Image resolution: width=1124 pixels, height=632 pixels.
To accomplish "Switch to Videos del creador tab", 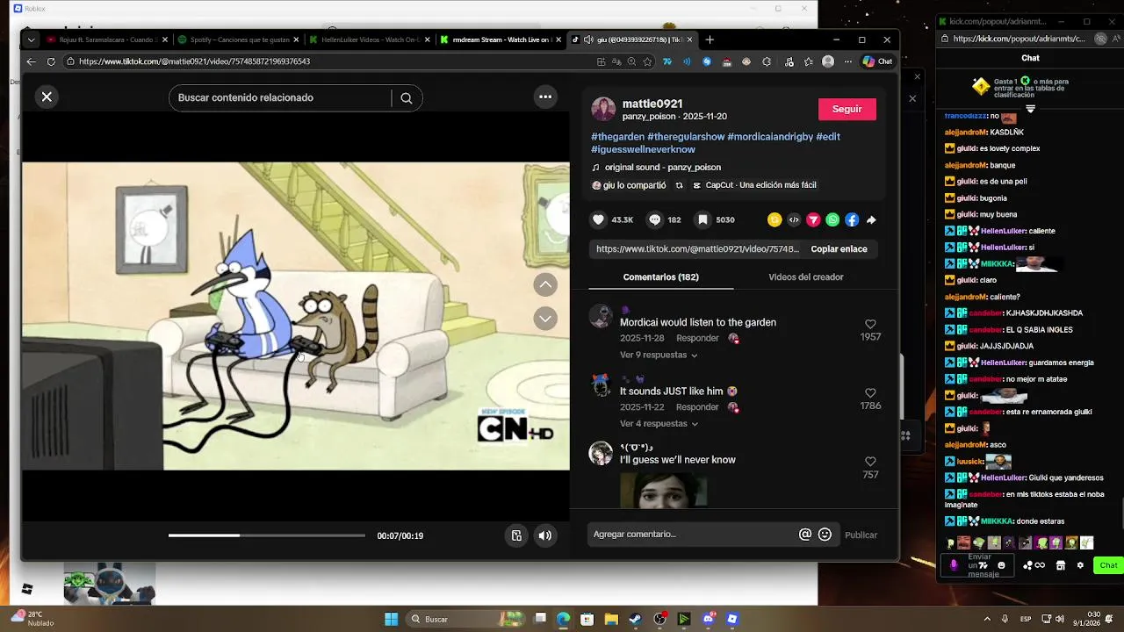I will click(x=806, y=277).
